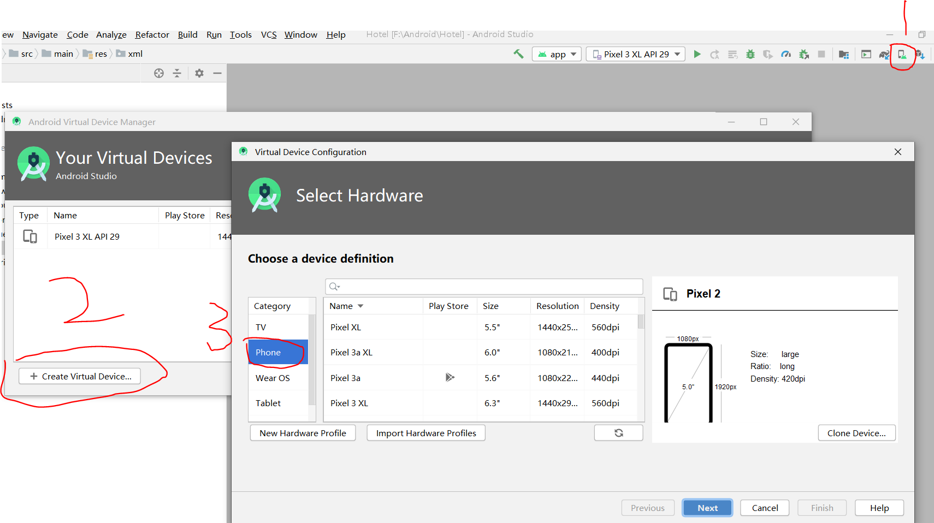Open the Analyze menu

(x=111, y=34)
